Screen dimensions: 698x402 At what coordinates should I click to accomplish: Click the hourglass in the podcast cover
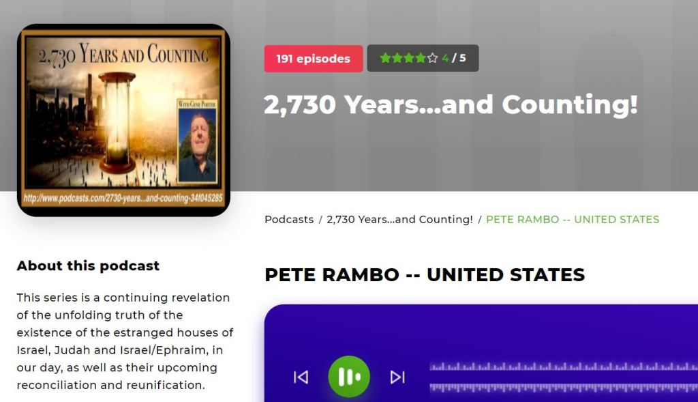(117, 123)
